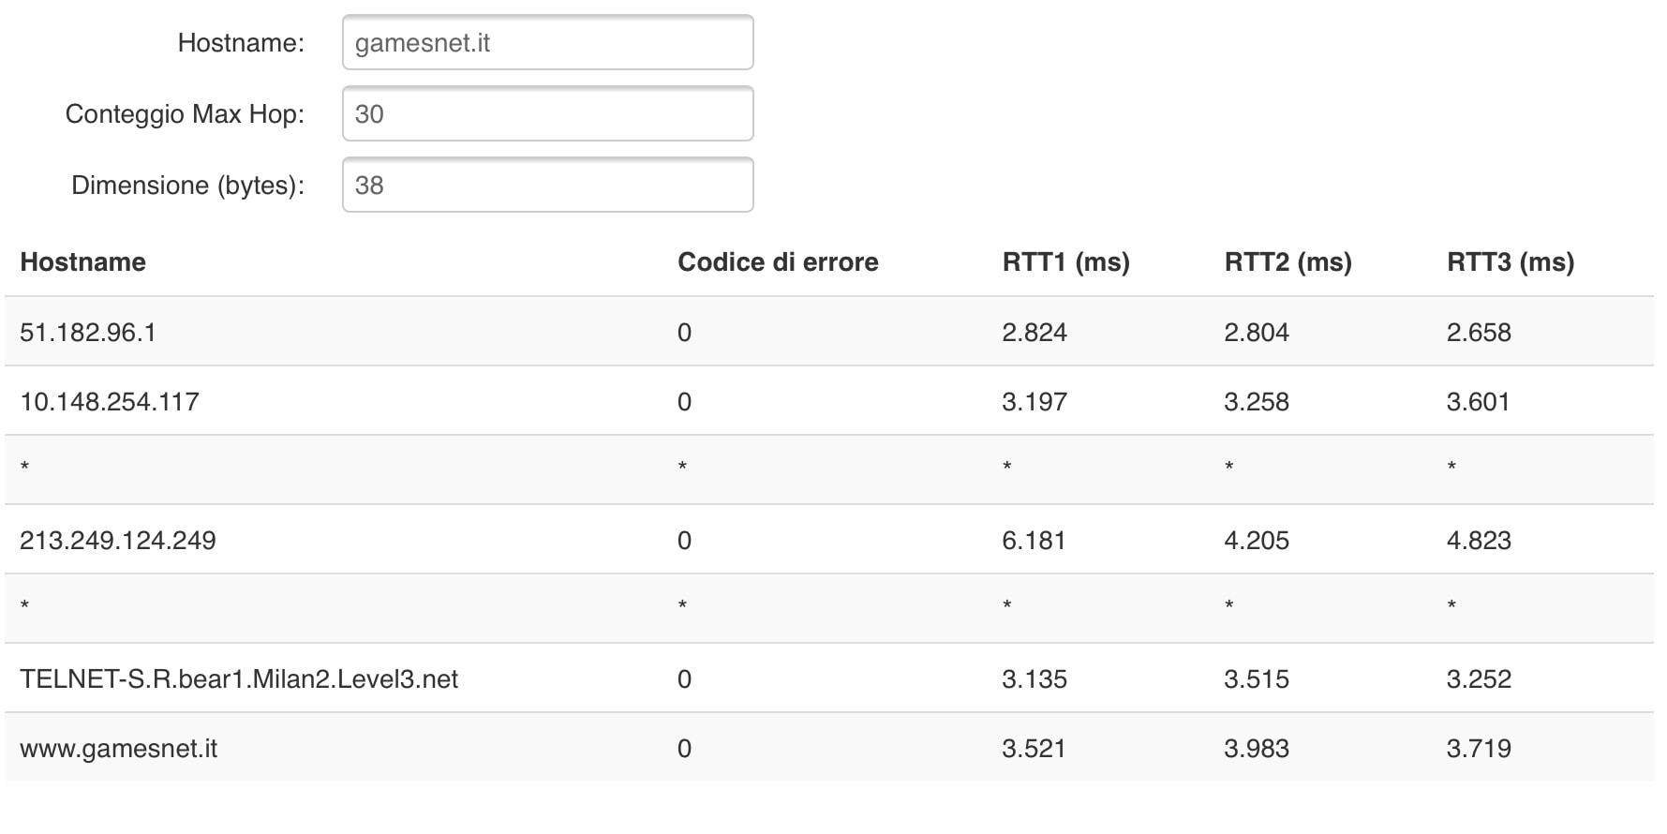The height and width of the screenshot is (834, 1667).
Task: Click the RTT3 (ms) column header
Action: pyautogui.click(x=1510, y=262)
